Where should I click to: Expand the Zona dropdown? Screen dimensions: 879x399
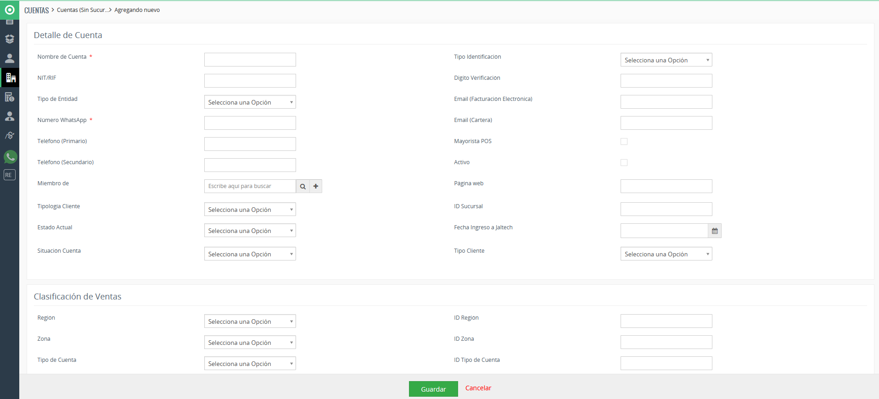click(x=250, y=342)
